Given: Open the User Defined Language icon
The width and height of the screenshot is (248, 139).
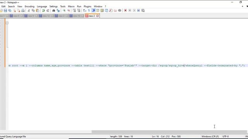Looking at the screenshot, I should click(x=98, y=10).
